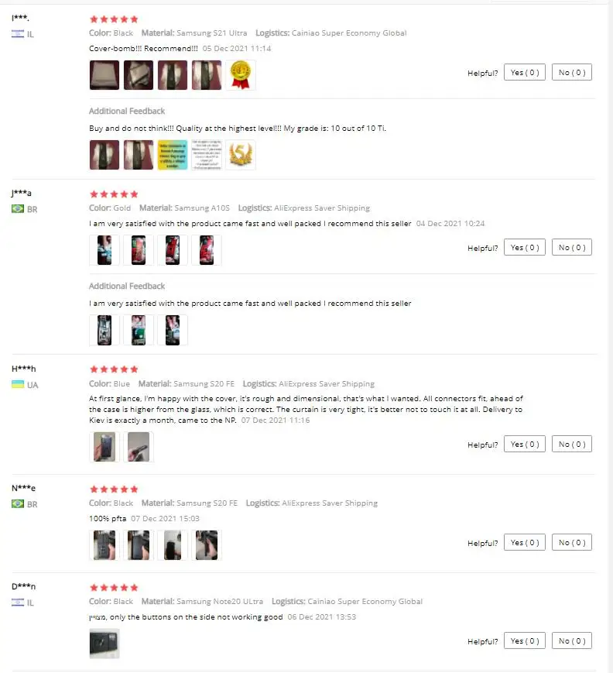Open the single photo in D***n's review
613x673 pixels.
point(104,644)
